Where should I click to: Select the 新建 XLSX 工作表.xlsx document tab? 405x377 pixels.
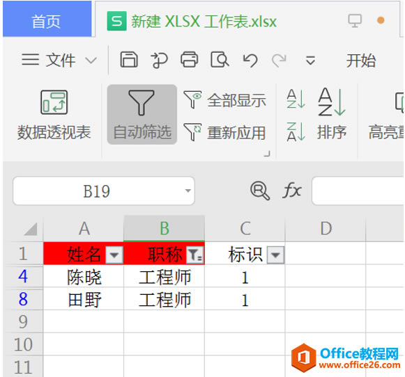pos(192,21)
